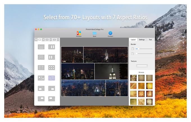Choose the third aspect ratio icon, portrait
This screenshot has height=122, width=191.
(43, 39)
